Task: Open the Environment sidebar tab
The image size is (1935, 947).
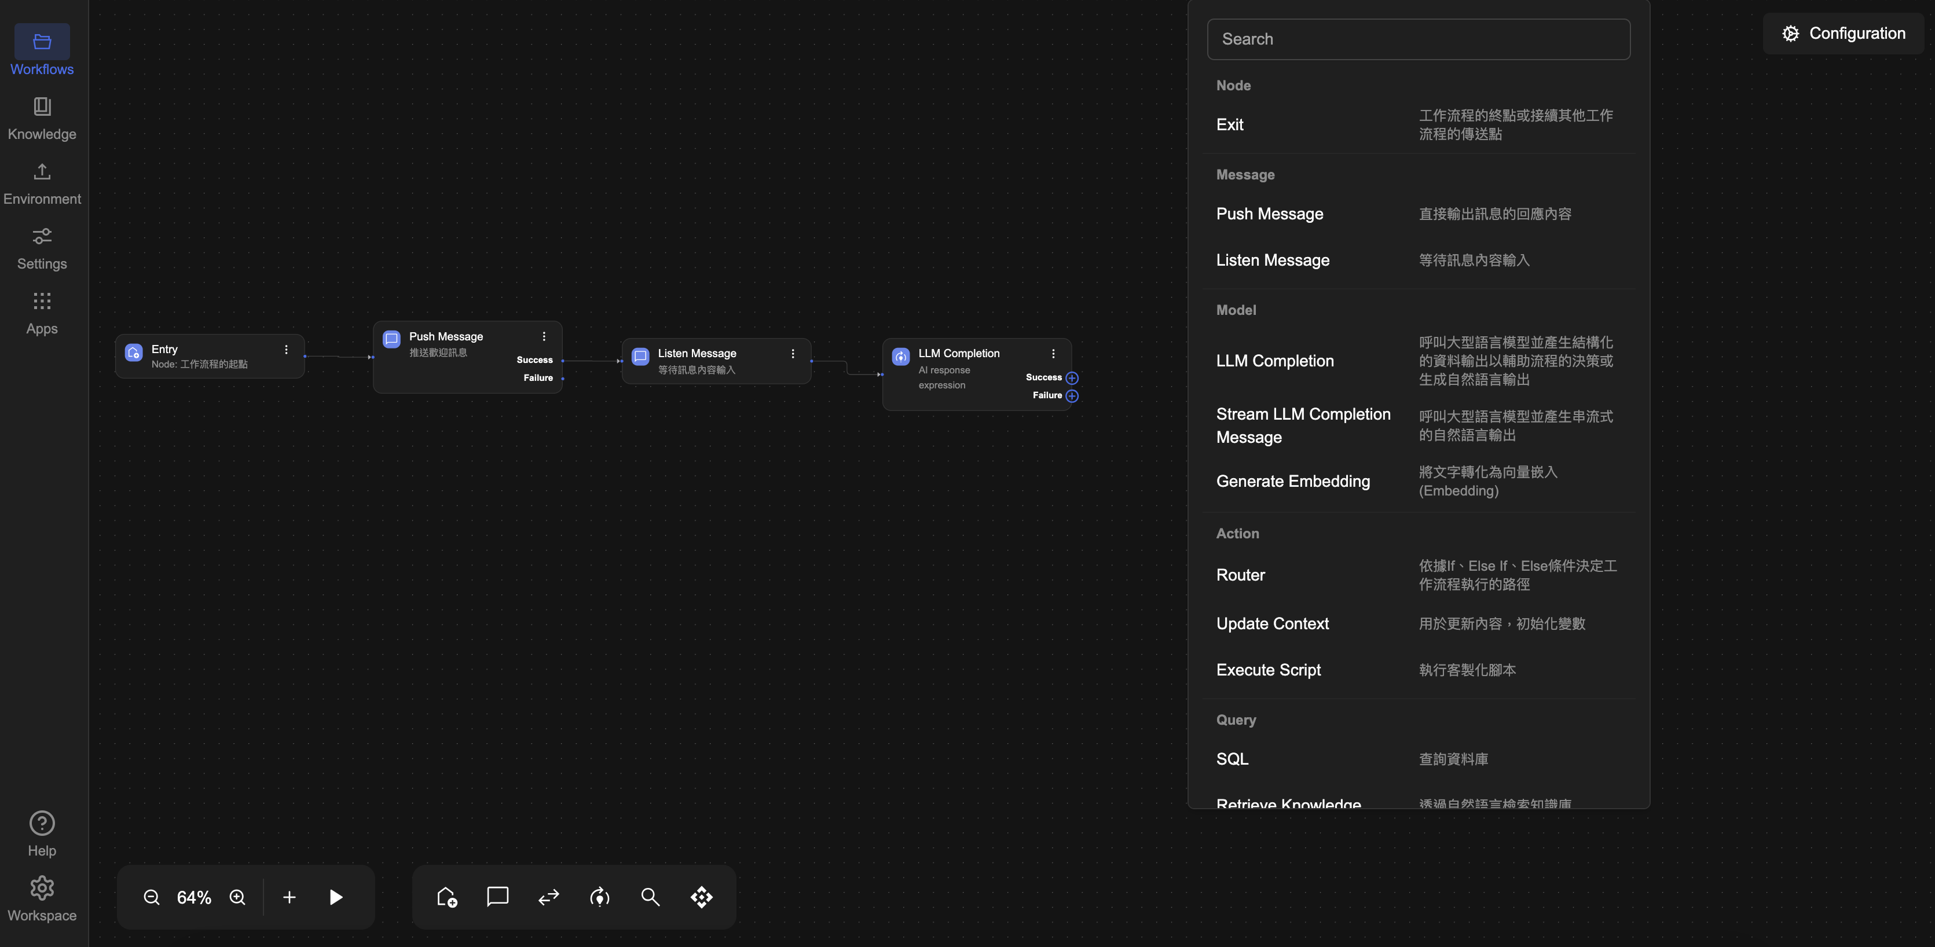Action: point(42,183)
